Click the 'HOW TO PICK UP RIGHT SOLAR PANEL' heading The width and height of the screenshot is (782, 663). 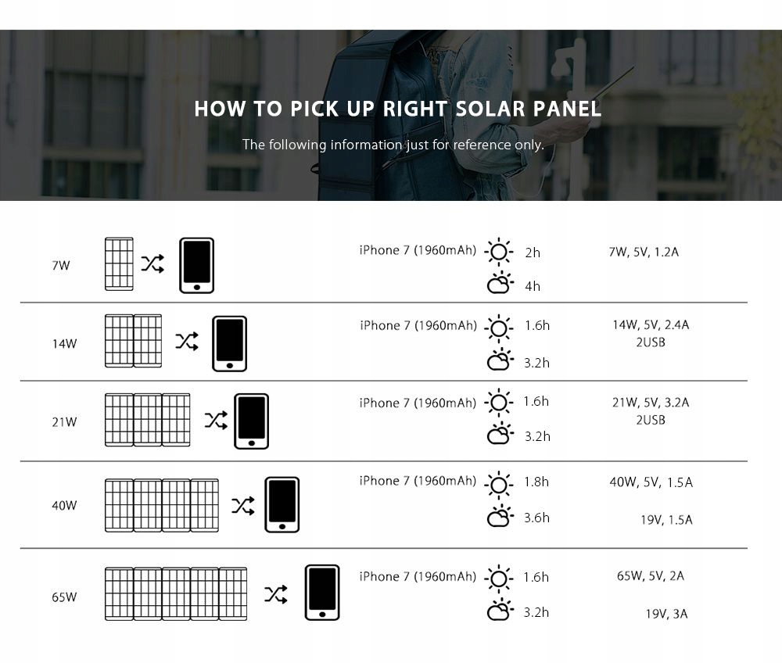click(x=397, y=109)
